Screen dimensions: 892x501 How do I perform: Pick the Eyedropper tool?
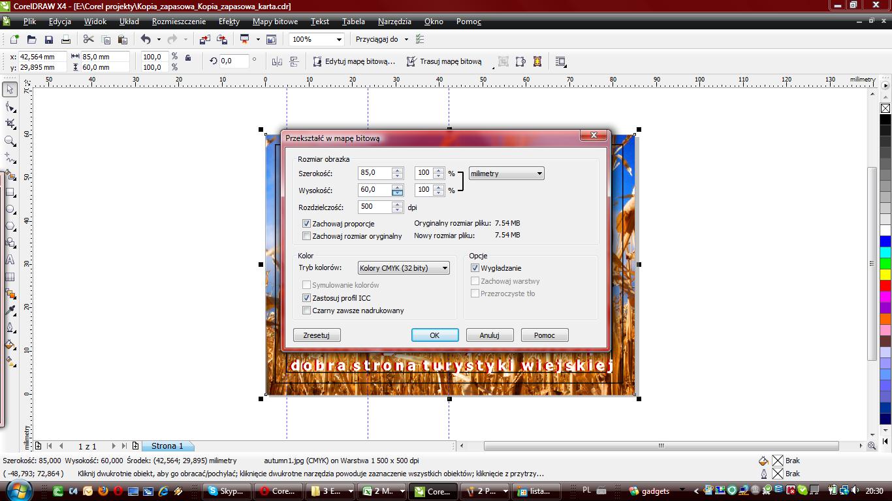(x=10, y=311)
